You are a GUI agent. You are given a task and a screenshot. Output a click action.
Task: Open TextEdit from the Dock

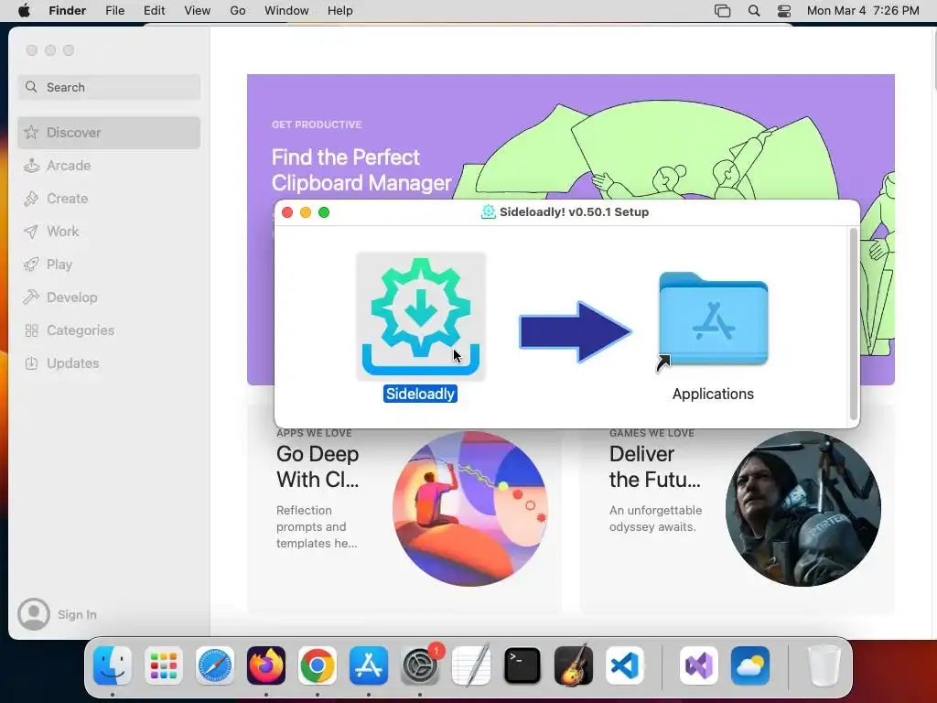point(471,665)
